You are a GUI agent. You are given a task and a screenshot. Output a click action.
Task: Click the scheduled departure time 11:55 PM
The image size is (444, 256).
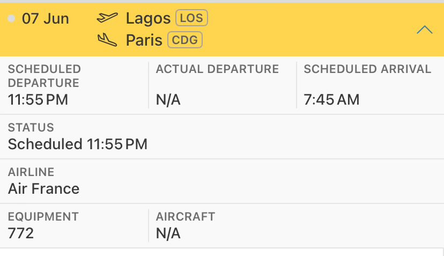tap(38, 100)
